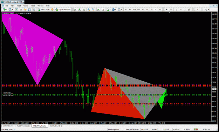Toggle Auto Scroll chart icon
Viewport: 219px width, 132px height.
click(x=98, y=9)
